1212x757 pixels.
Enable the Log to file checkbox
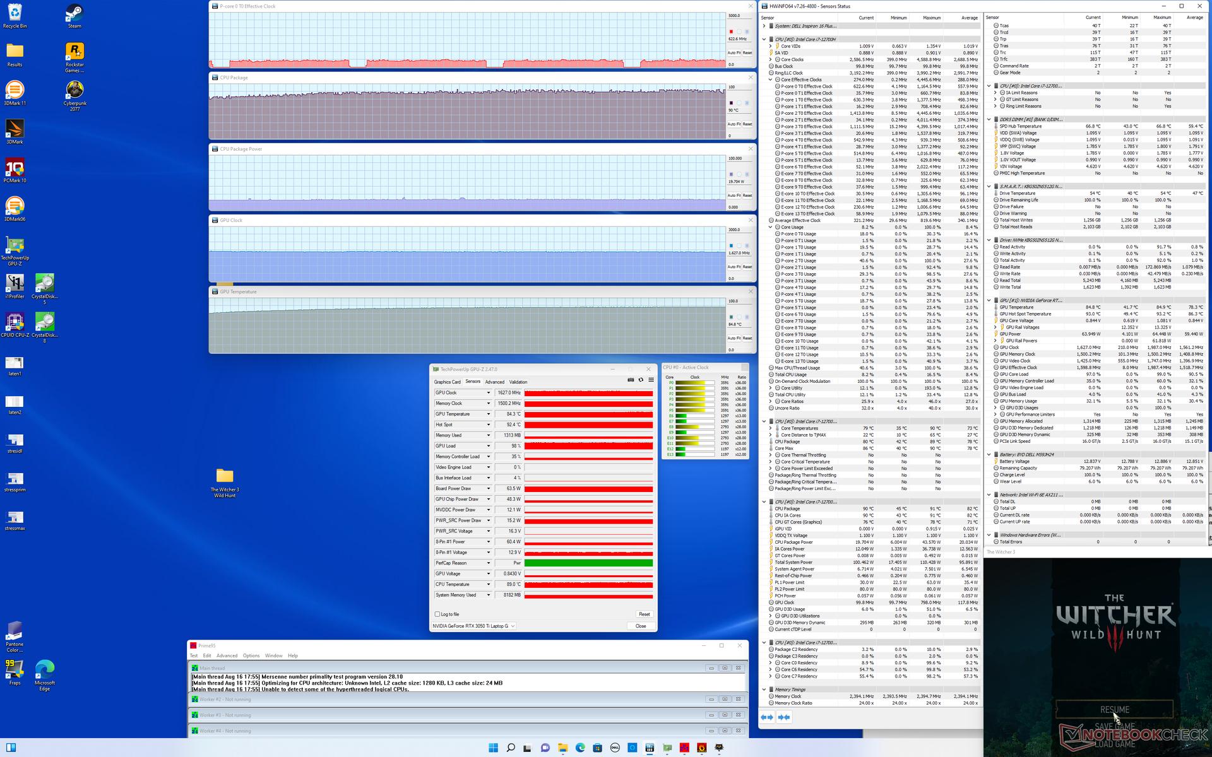[437, 614]
